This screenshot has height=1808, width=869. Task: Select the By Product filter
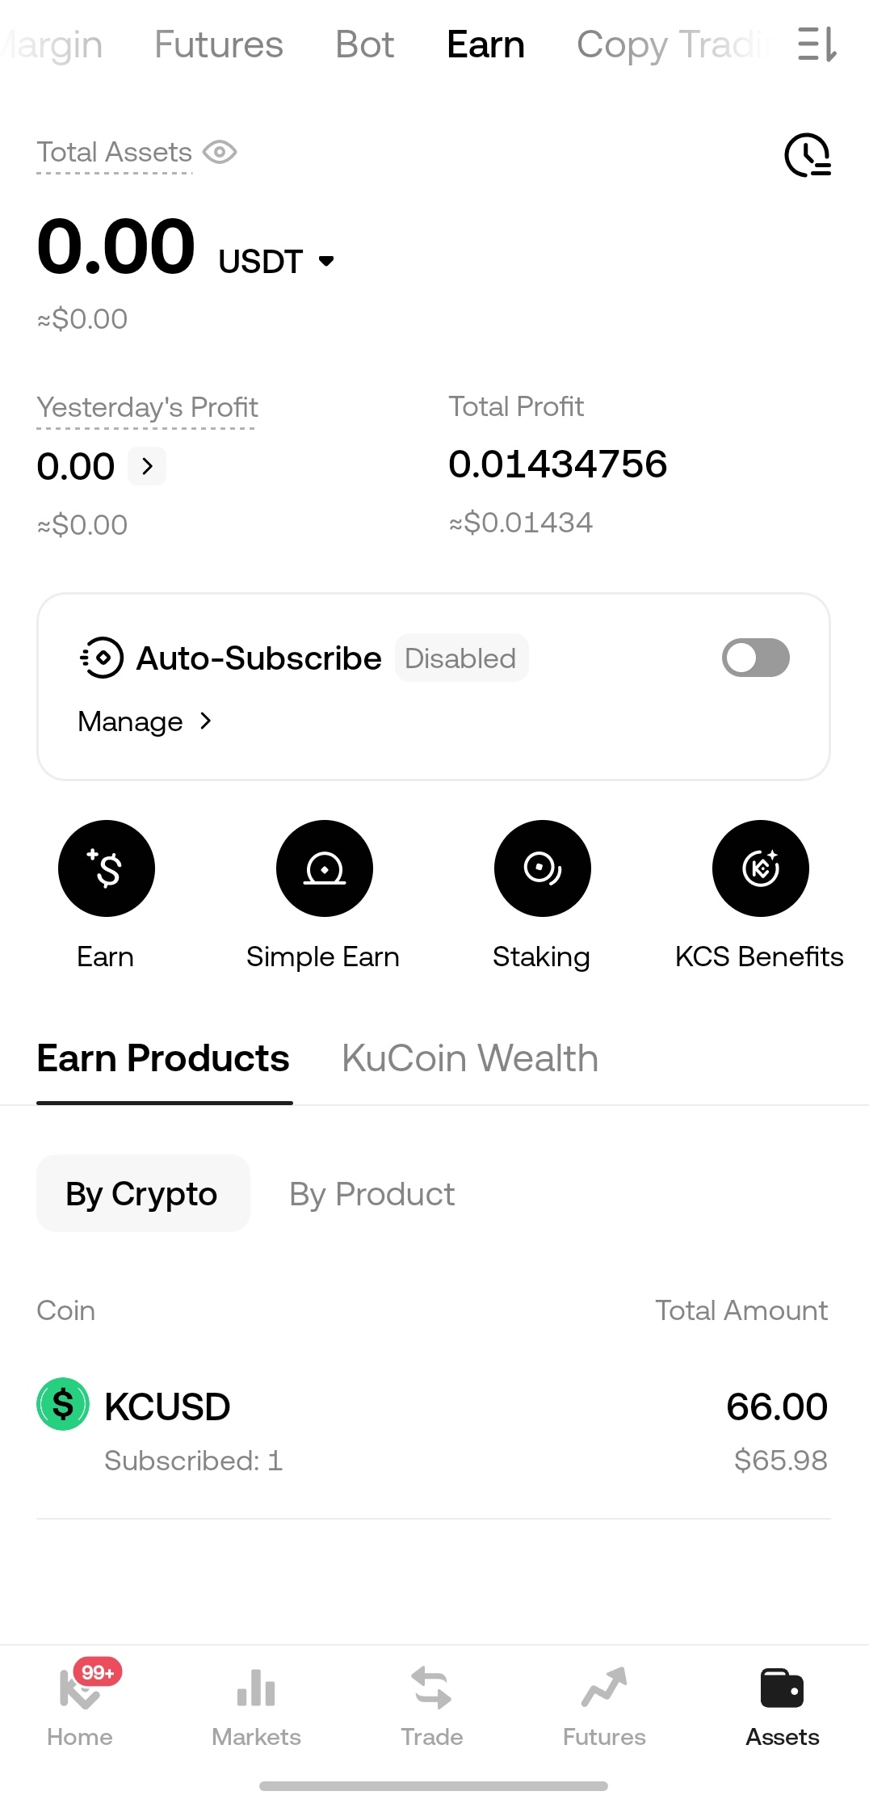coord(372,1194)
